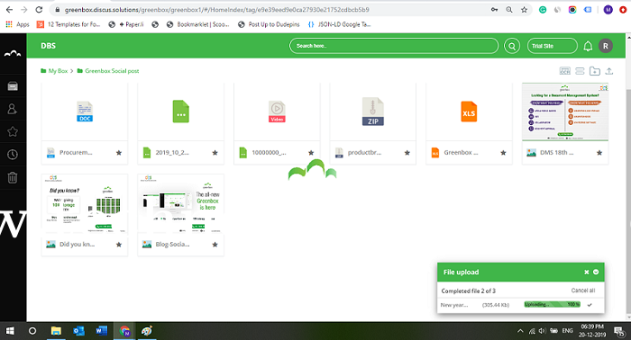This screenshot has height=340, width=631.
Task: Open the DMS 18th image preview
Action: 565,112
